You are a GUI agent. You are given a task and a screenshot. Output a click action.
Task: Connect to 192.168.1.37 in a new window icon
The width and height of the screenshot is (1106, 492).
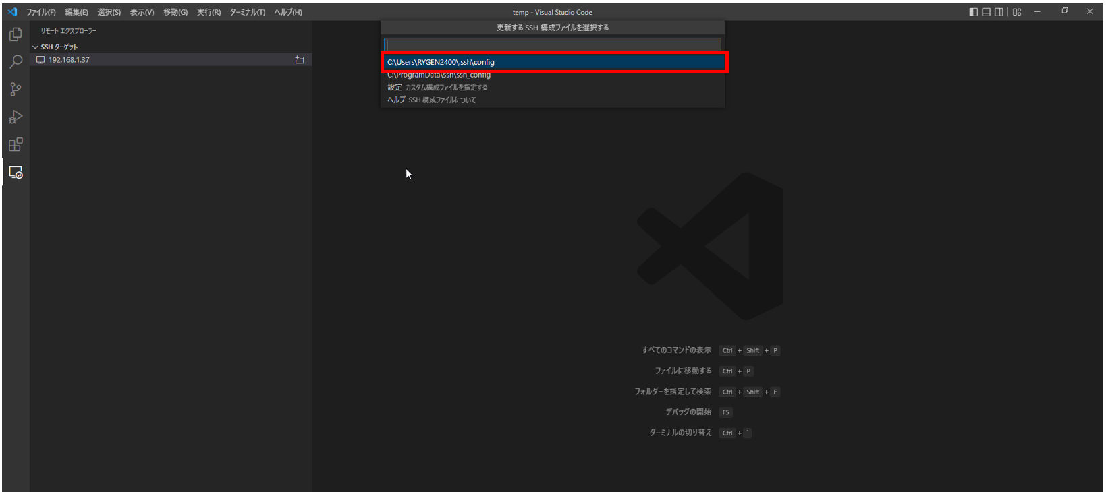(300, 60)
